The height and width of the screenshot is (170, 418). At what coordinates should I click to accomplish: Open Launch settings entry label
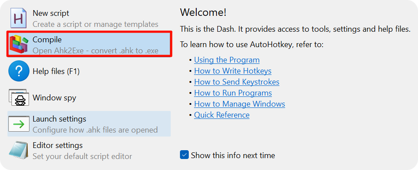[x=59, y=118]
